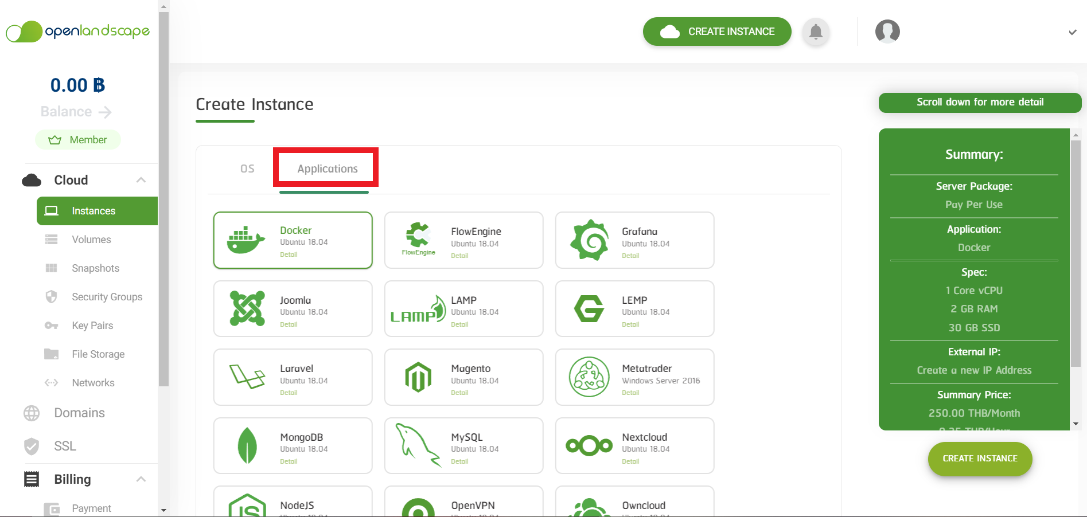
Task: Open Detail link under Metatrader
Action: click(x=630, y=393)
